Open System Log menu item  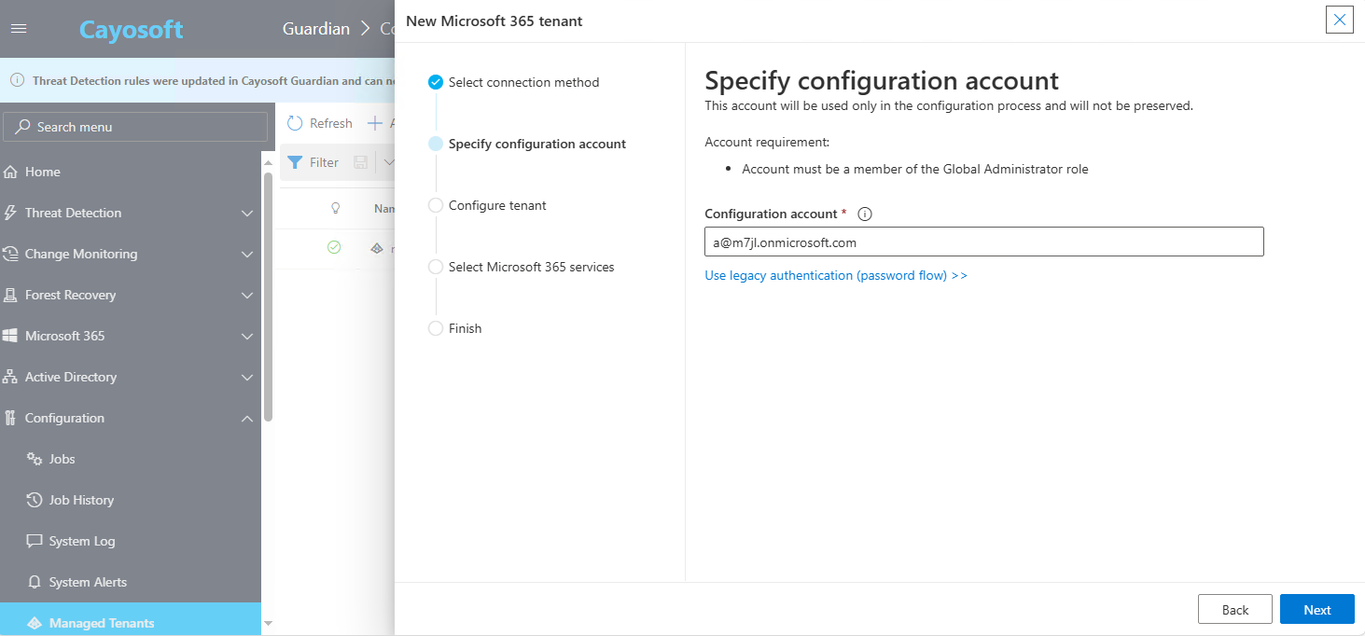[x=131, y=541]
